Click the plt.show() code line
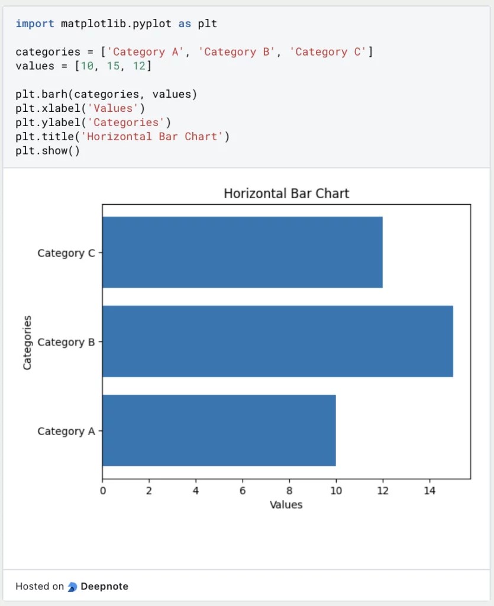494x606 pixels. [x=47, y=150]
